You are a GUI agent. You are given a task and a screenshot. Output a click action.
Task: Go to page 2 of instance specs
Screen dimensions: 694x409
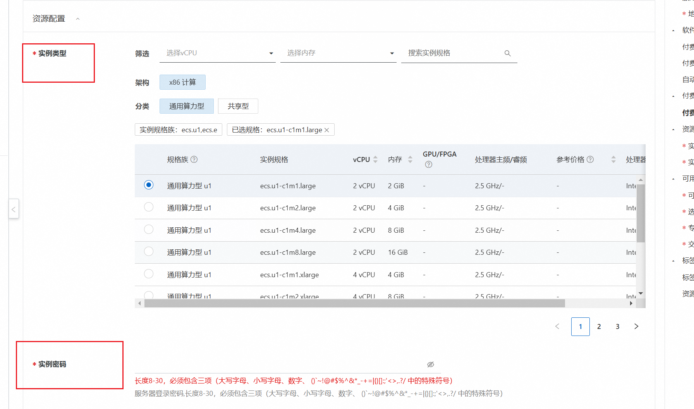tap(599, 326)
